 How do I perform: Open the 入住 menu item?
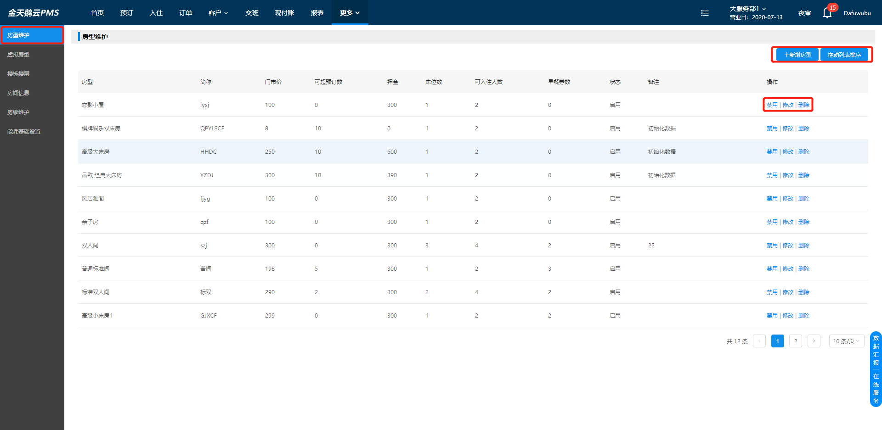tap(156, 13)
